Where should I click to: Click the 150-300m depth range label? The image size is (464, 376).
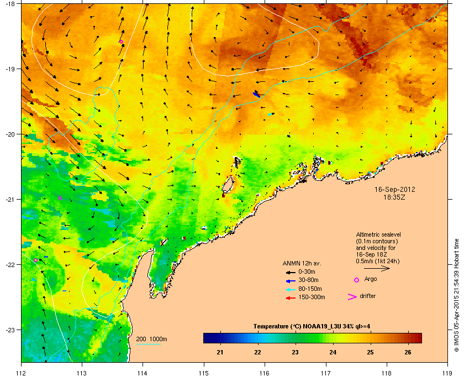(x=312, y=297)
